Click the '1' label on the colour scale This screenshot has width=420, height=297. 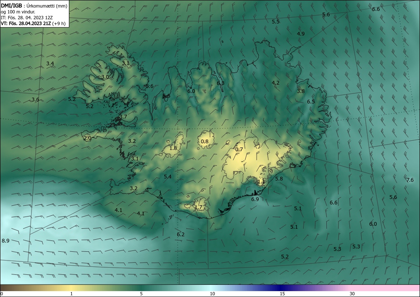[x=71, y=294]
